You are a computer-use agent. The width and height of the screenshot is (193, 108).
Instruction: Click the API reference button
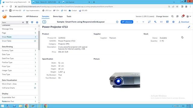click(127, 22)
